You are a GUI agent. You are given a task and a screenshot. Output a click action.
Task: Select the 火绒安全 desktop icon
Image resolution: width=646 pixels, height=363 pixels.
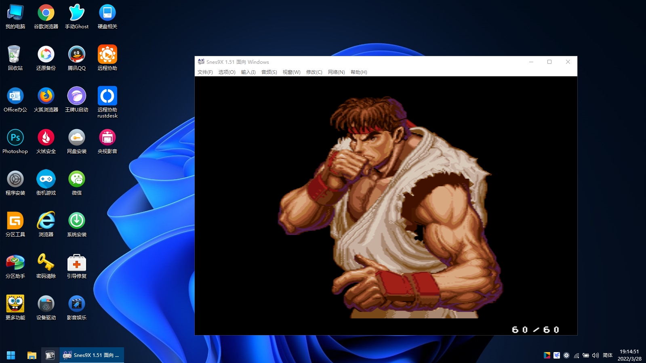tap(46, 142)
